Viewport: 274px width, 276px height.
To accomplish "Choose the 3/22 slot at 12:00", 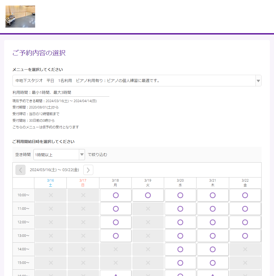I will (x=245, y=222).
